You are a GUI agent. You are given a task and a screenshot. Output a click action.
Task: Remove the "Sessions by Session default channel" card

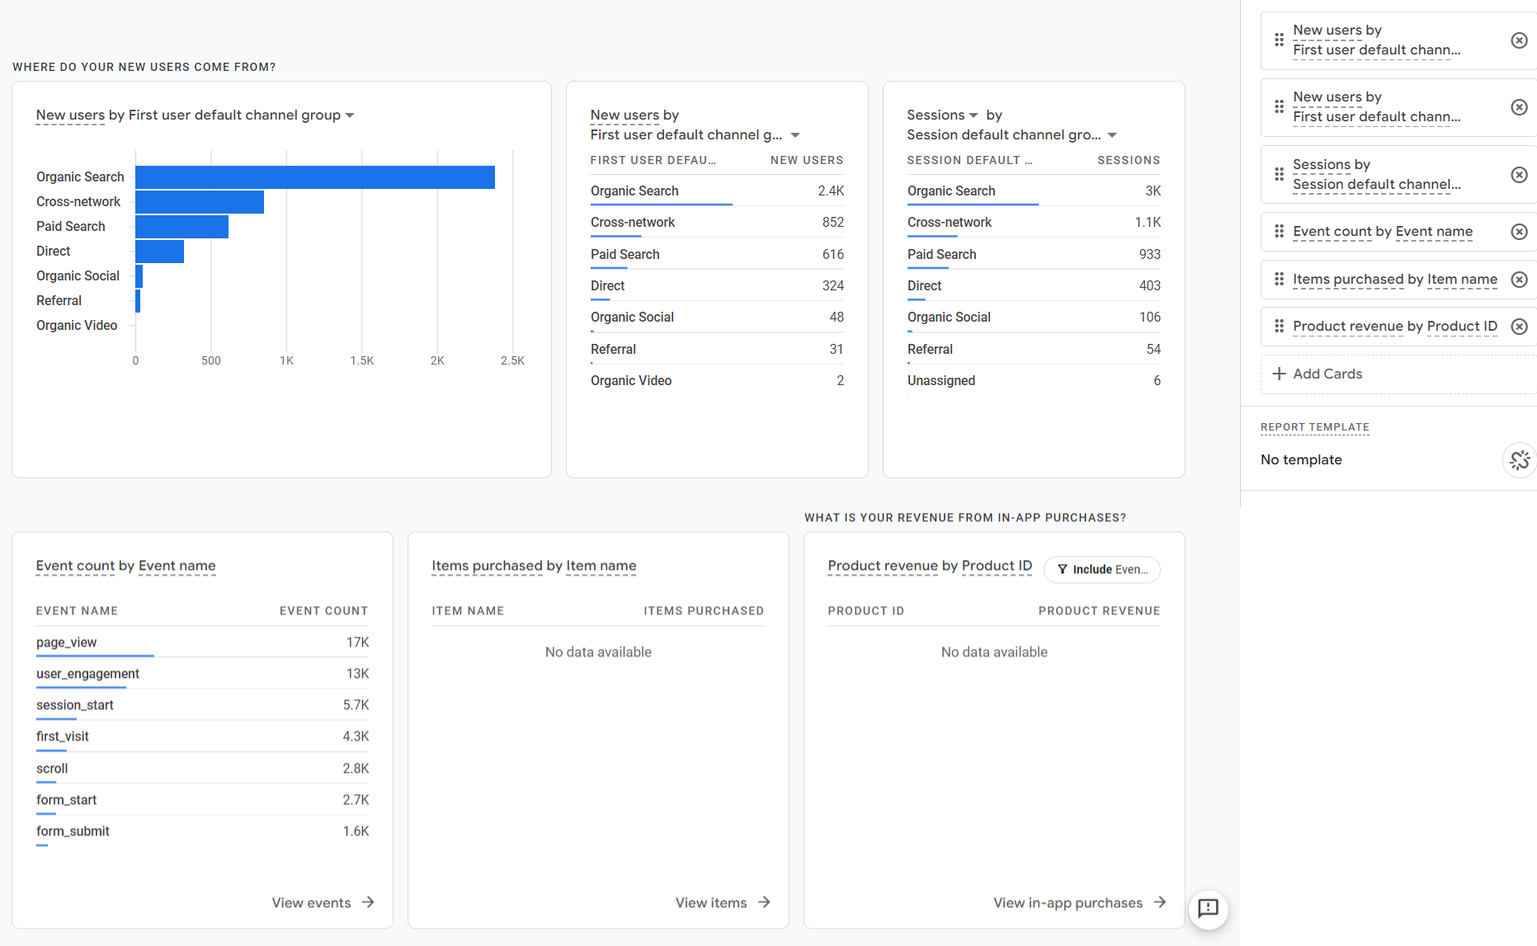[1520, 174]
